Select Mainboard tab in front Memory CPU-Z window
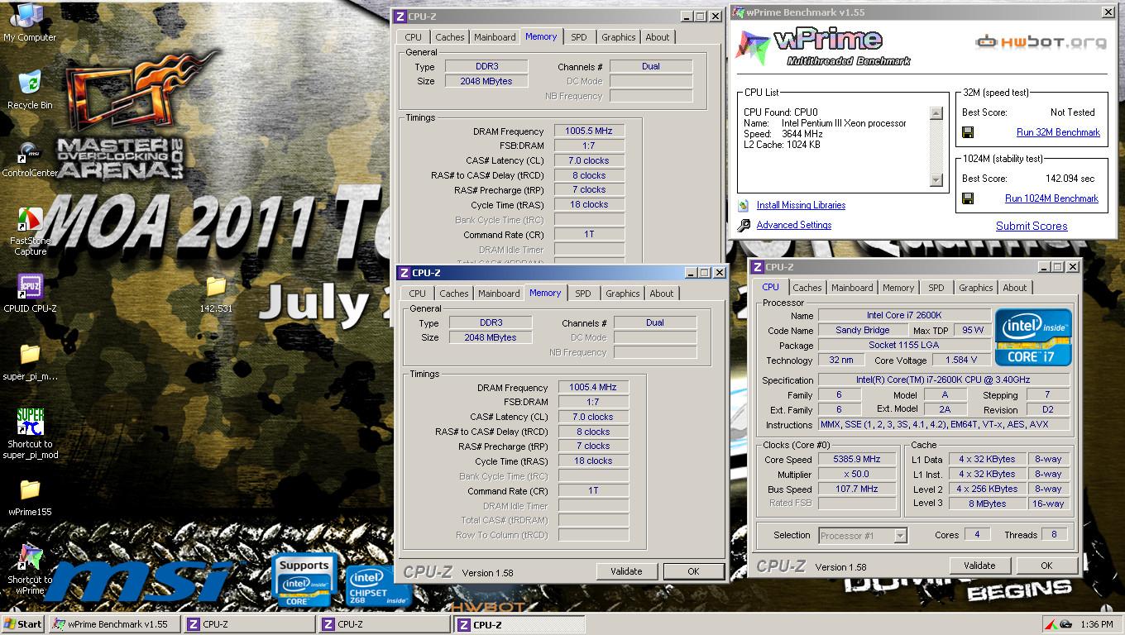Image resolution: width=1125 pixels, height=635 pixels. 499,294
